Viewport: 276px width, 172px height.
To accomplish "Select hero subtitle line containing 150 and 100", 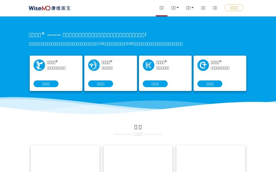I will coord(106,44).
